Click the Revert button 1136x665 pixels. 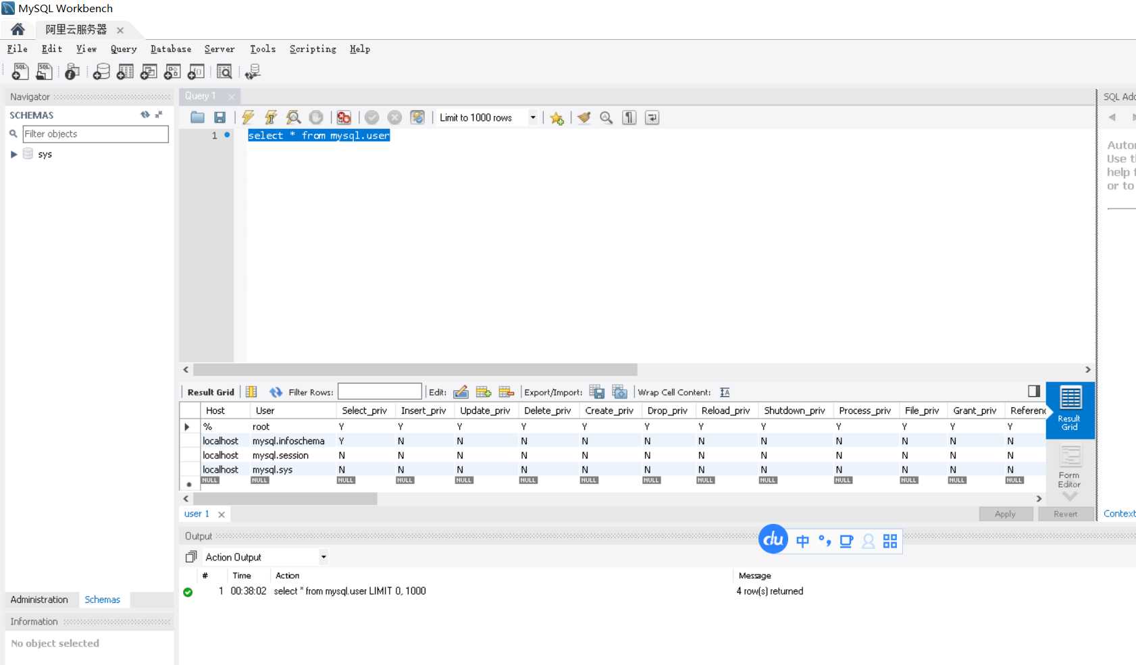[1066, 514]
